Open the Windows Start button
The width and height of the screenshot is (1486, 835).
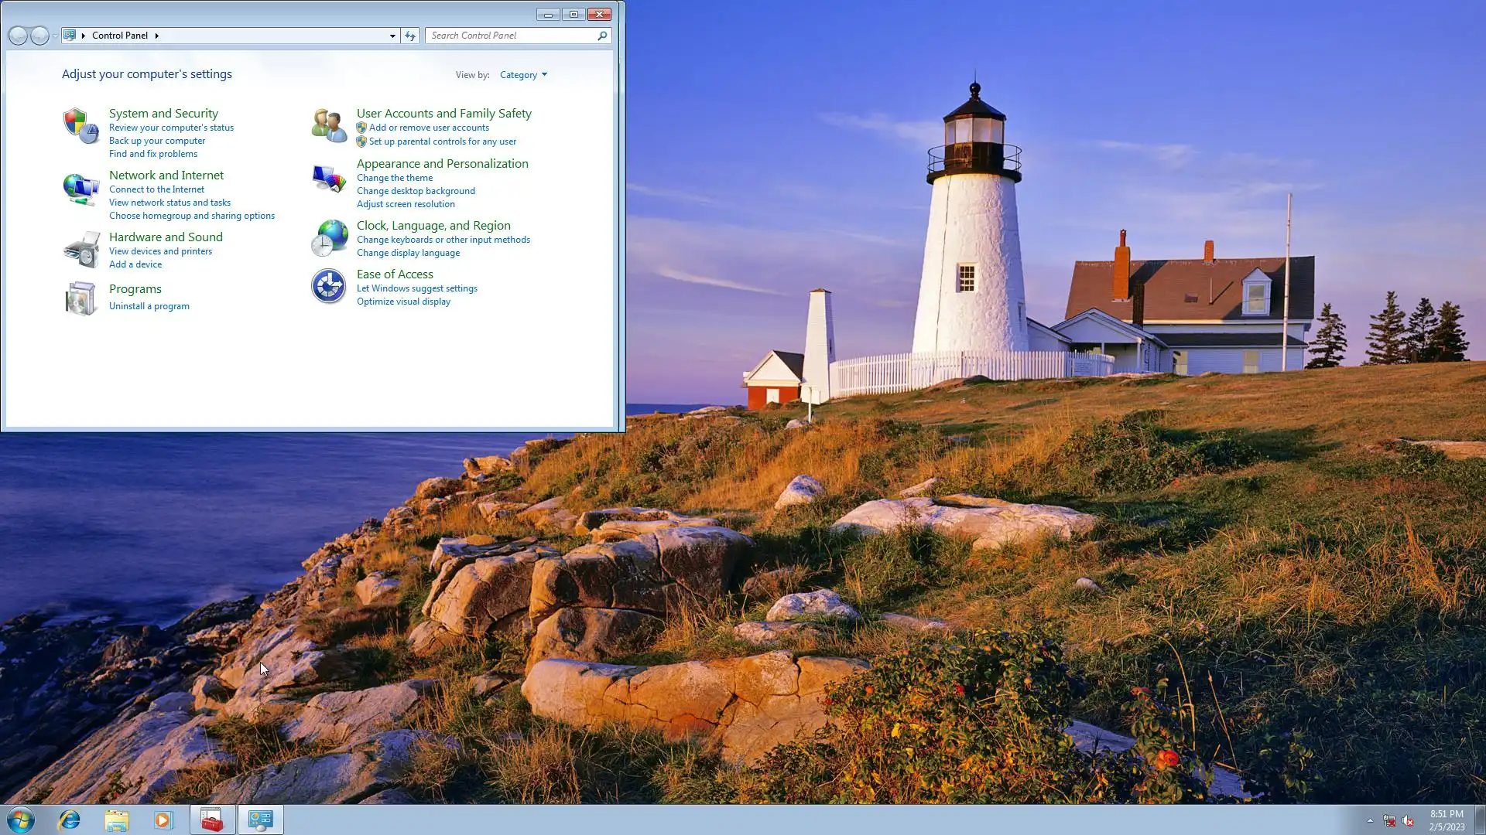click(x=21, y=820)
